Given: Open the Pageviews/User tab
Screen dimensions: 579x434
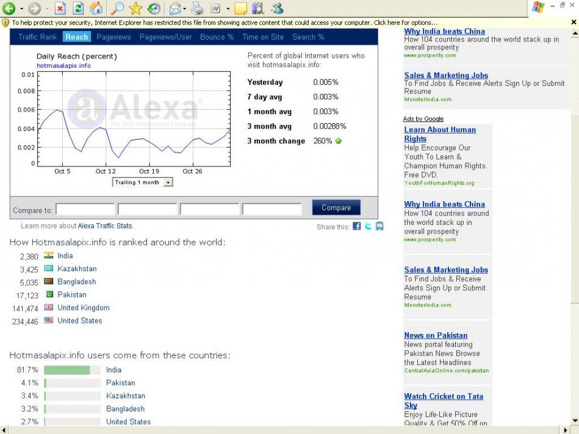Looking at the screenshot, I should 165,37.
